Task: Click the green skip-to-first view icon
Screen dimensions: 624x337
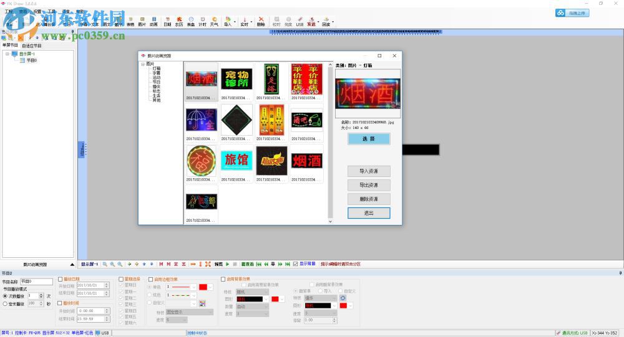Action: click(259, 264)
